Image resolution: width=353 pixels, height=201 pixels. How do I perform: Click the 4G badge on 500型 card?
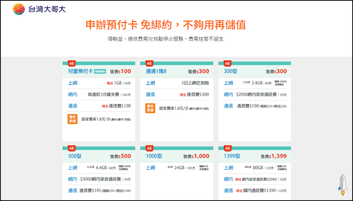click(72, 148)
